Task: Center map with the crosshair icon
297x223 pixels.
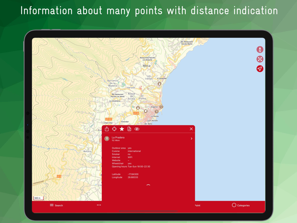Action: (114, 129)
